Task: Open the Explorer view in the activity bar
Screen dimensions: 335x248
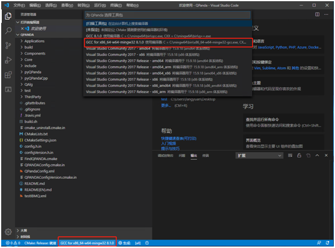Action: [8, 16]
